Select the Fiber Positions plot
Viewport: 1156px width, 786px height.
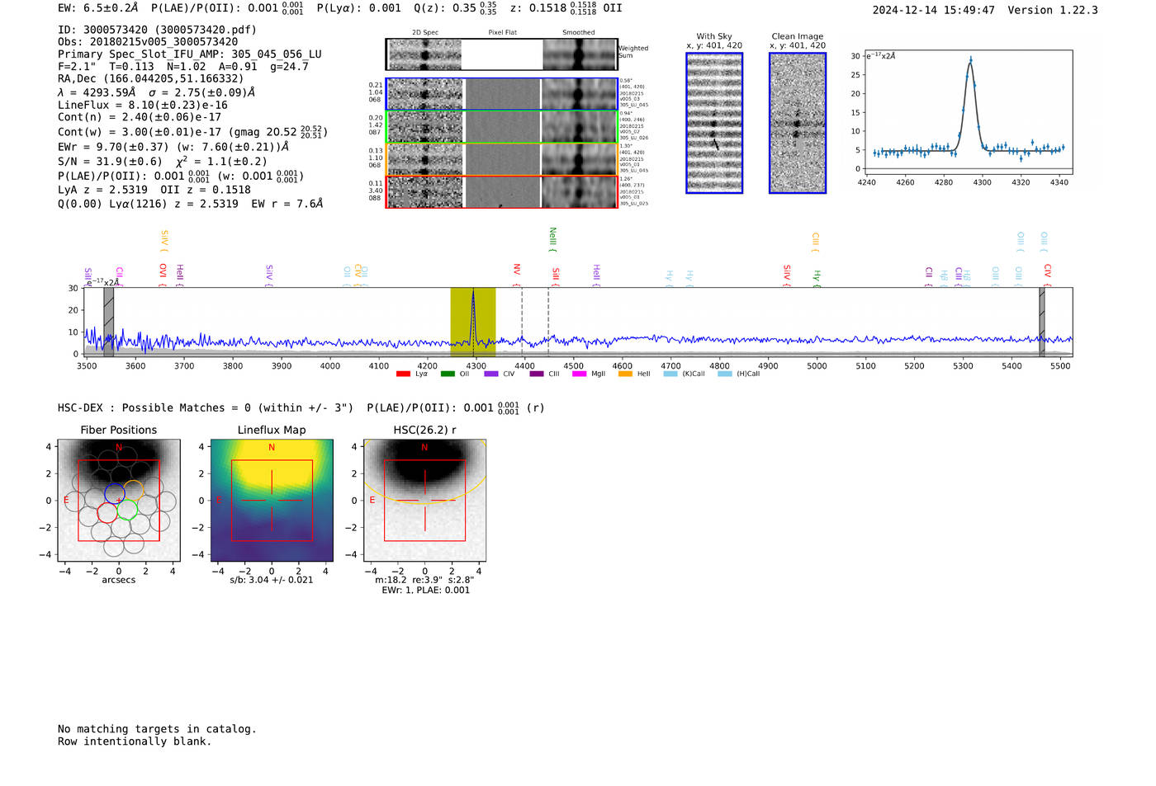(x=119, y=500)
